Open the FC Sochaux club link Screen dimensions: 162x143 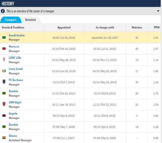pos(16,80)
